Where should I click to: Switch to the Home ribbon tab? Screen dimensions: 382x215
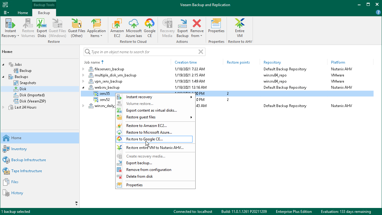[x=23, y=13]
